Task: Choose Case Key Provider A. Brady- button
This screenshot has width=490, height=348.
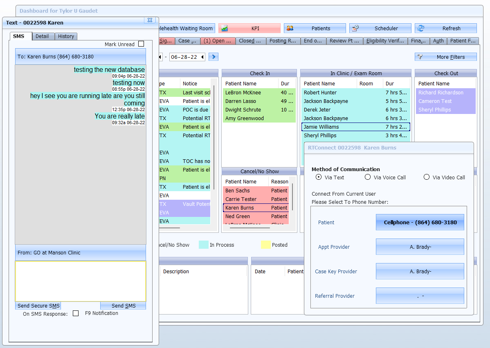Action: tap(420, 271)
